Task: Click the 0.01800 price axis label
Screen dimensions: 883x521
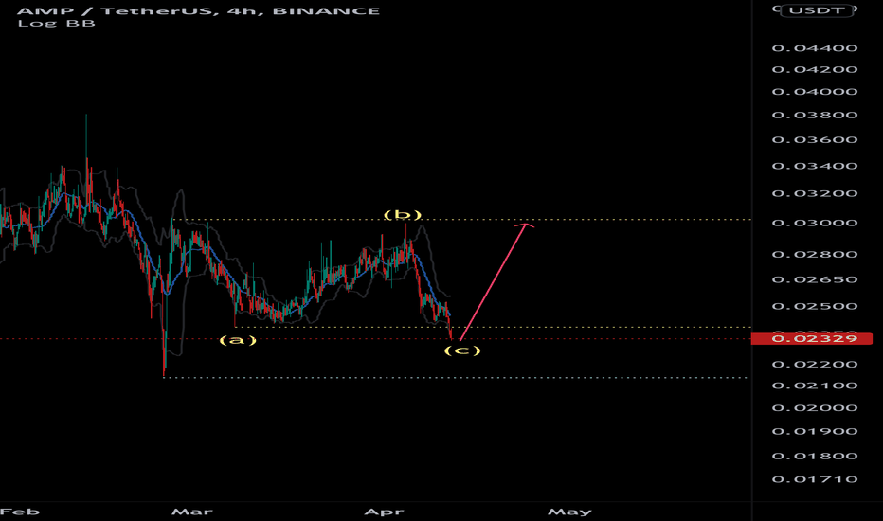Action: point(815,457)
